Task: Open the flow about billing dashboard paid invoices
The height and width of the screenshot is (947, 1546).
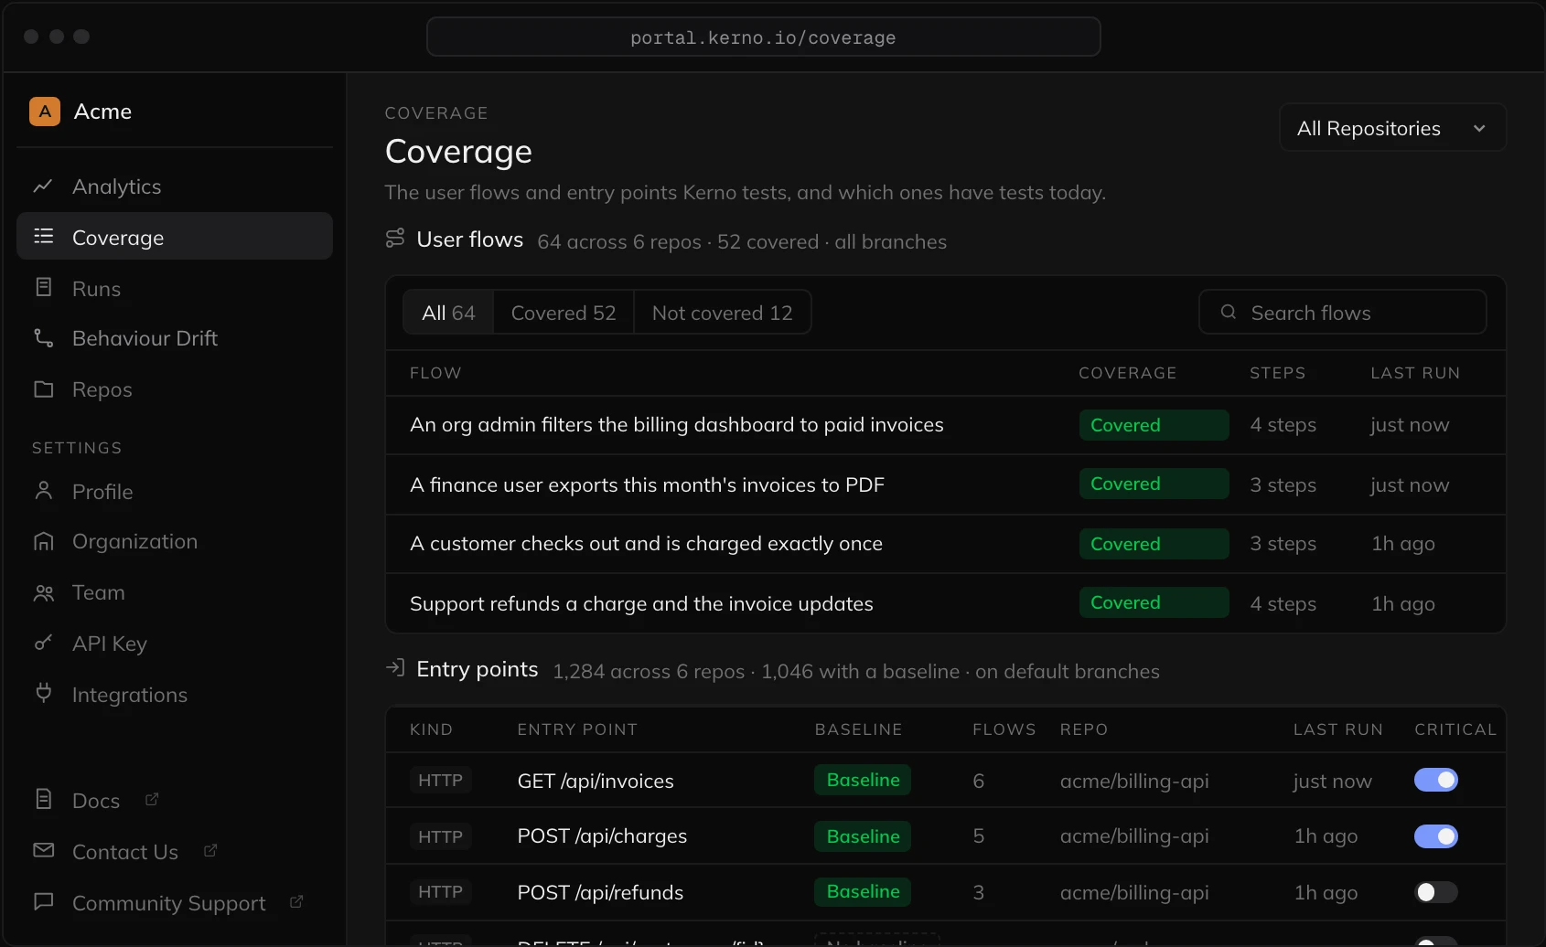Action: (946, 425)
